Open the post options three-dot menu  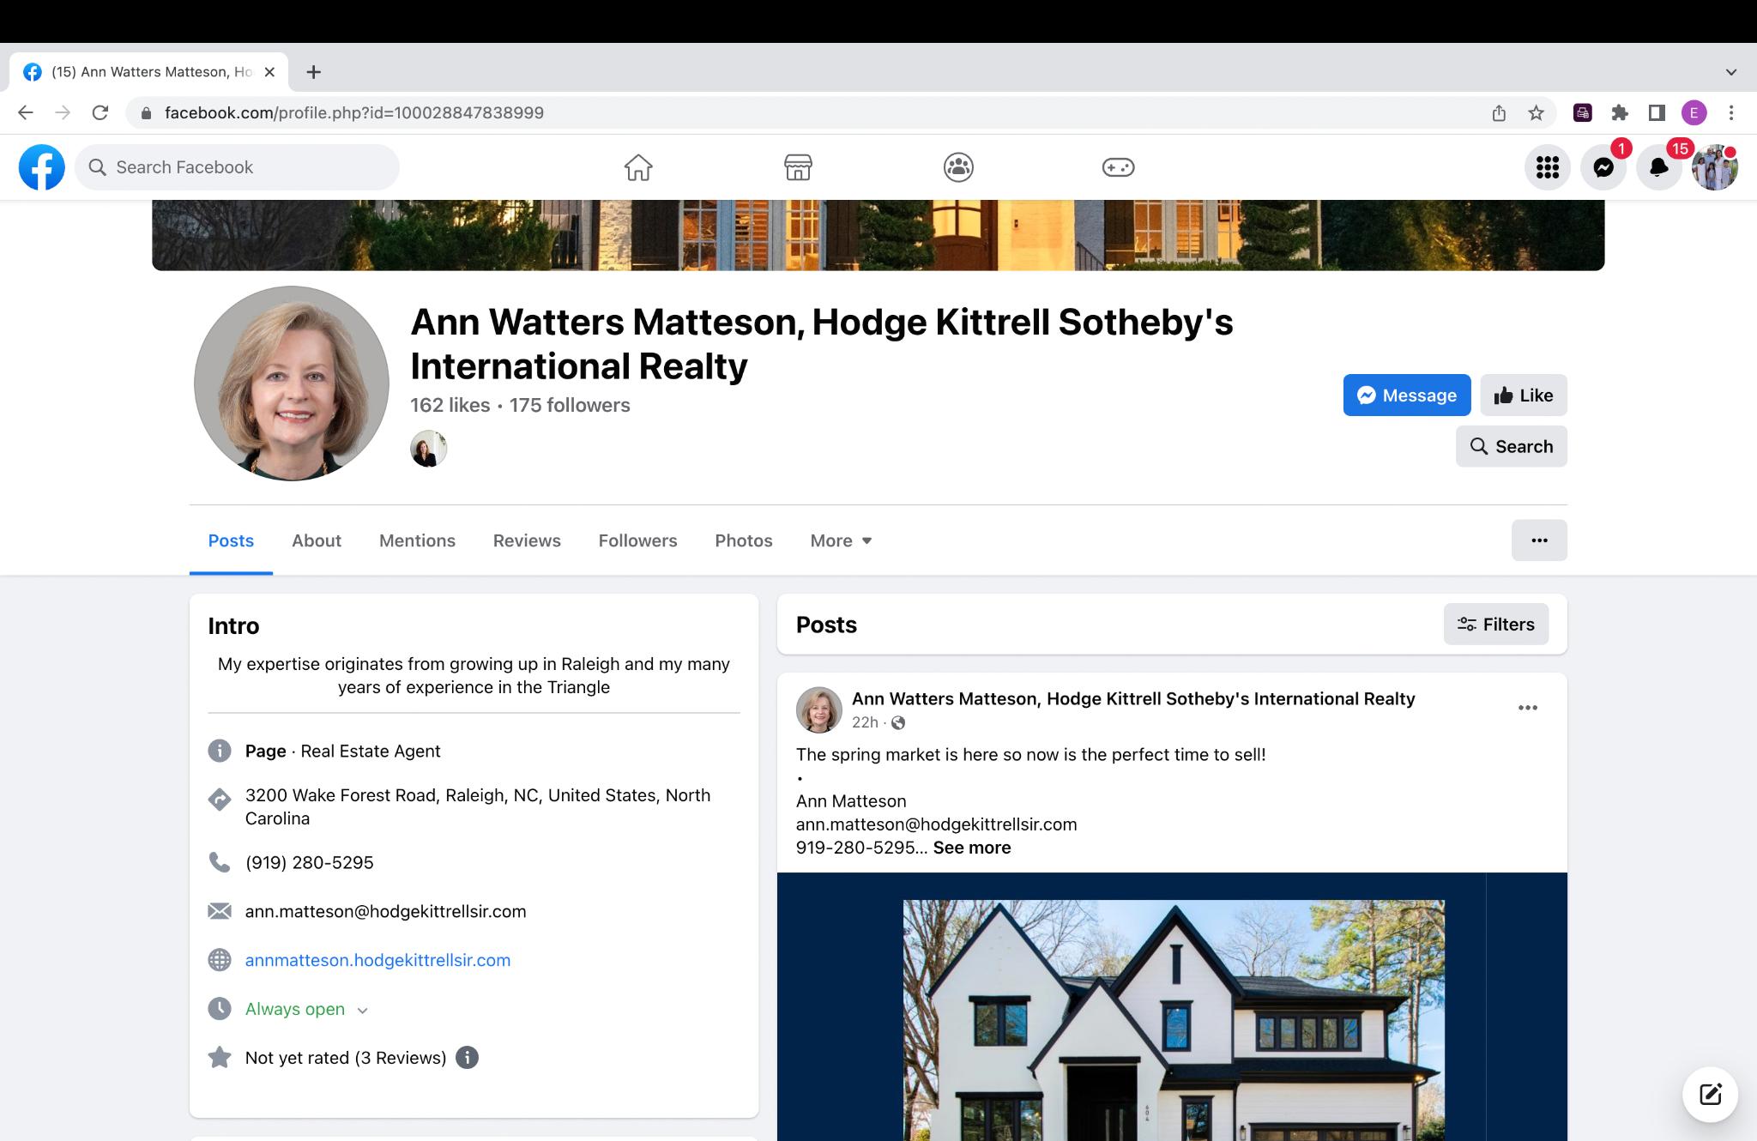1527,708
